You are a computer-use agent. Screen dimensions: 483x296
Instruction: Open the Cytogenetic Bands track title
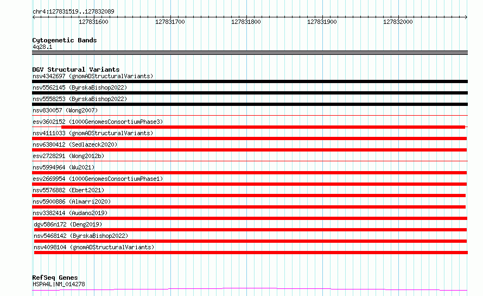pyautogui.click(x=65, y=40)
